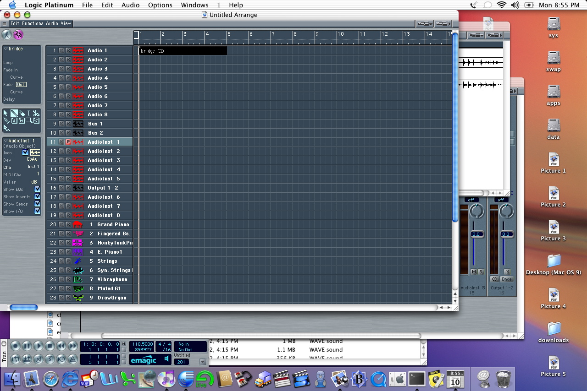
Task: Select the Pencil tool in the toolbox
Action: (x=14, y=113)
